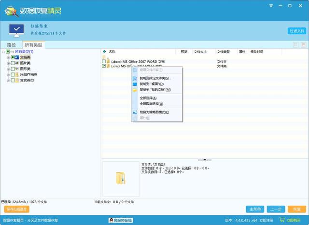Click folder icon for 复制到"我的文档" entry
Screen dimensions: 309x225
135,90
